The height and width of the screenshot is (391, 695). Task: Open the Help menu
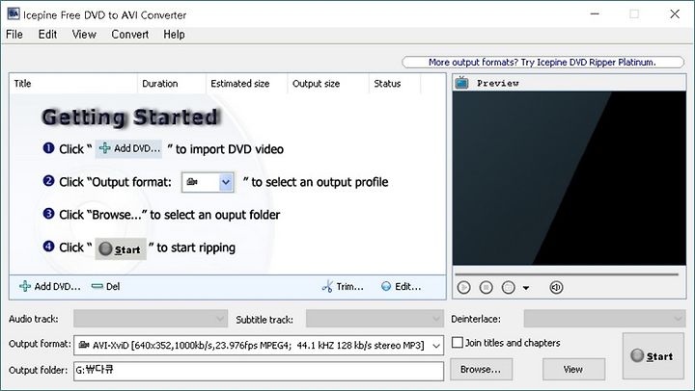[174, 34]
